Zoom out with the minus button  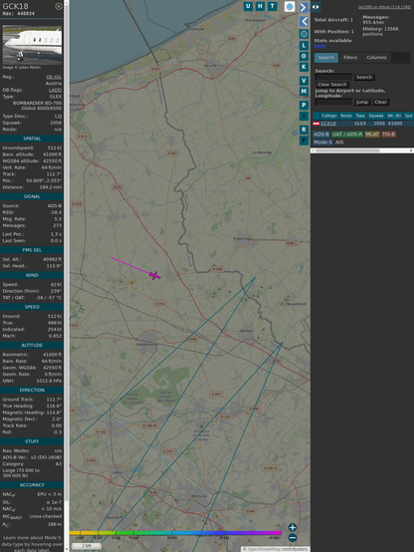pyautogui.click(x=293, y=538)
